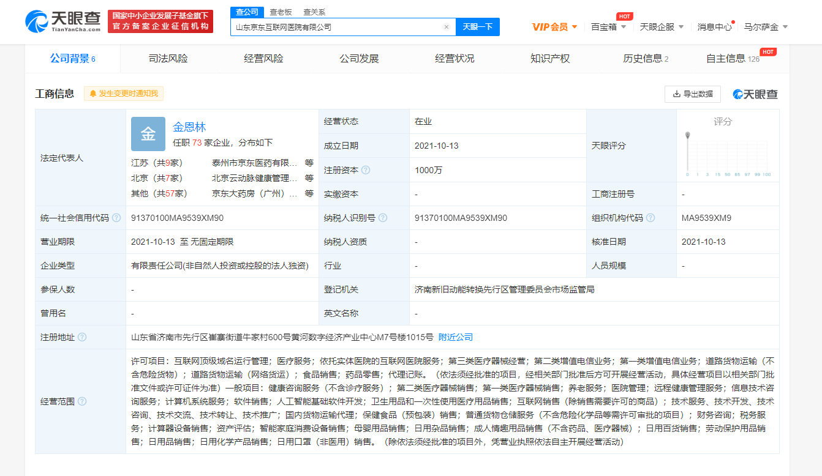Switch to the 司法风险 tab
Image resolution: width=822 pixels, height=476 pixels.
[168, 59]
